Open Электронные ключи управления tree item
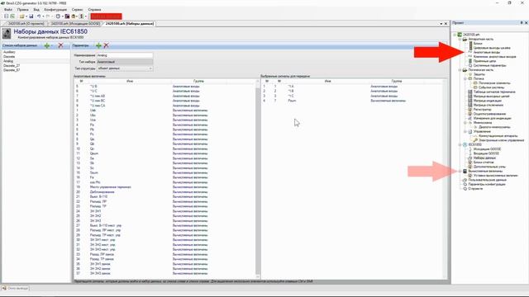The image size is (529, 297). [x=501, y=140]
